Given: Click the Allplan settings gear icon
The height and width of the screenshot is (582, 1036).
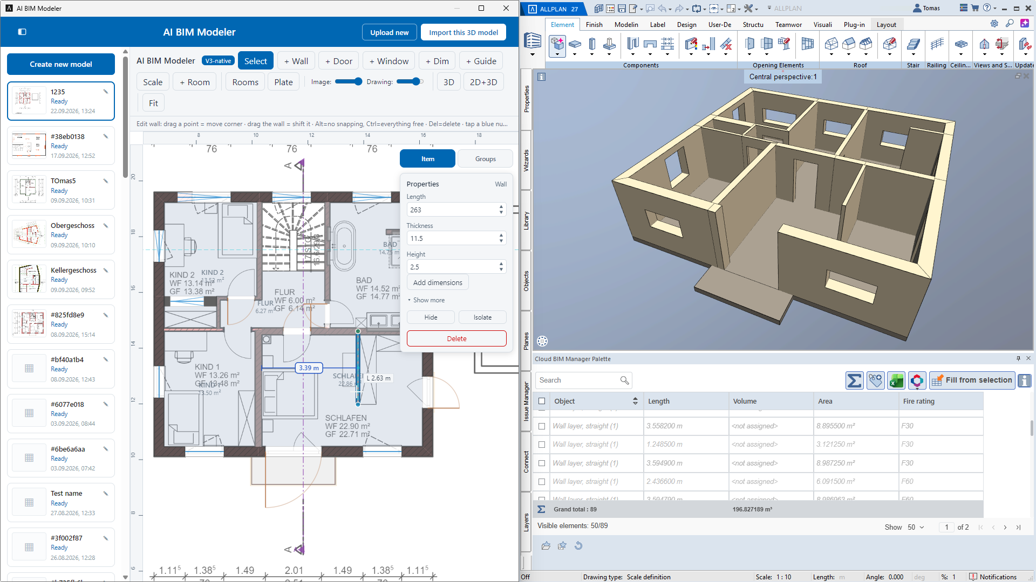Looking at the screenshot, I should tap(994, 24).
